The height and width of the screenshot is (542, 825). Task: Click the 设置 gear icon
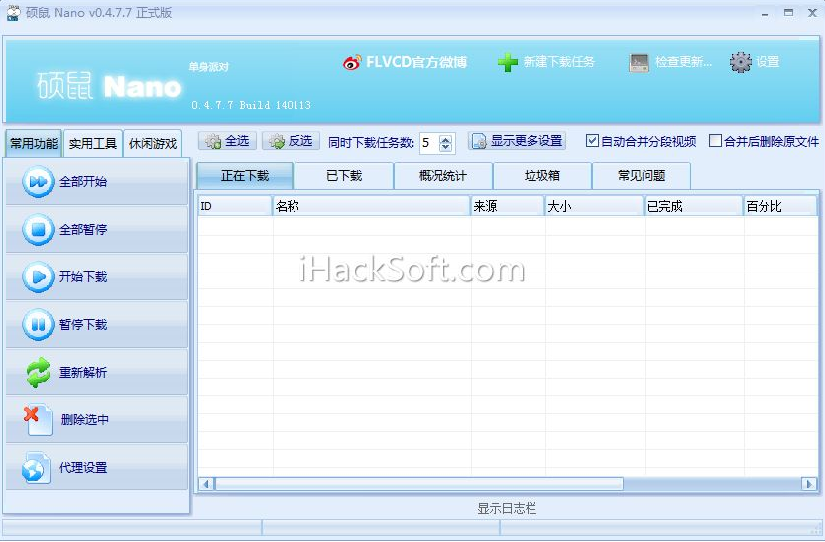click(740, 62)
